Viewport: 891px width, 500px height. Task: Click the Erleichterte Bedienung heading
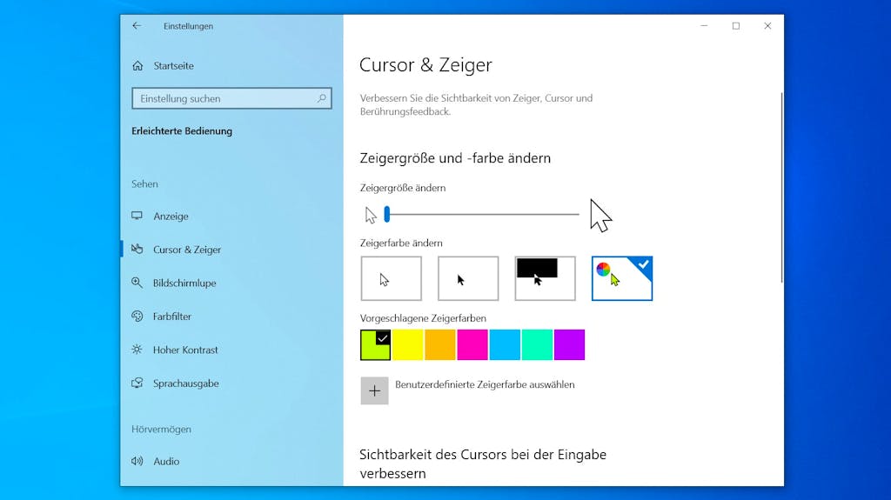coord(182,131)
